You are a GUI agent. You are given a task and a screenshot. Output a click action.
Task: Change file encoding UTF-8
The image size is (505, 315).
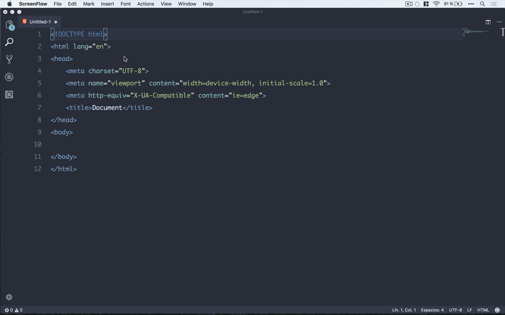455,310
